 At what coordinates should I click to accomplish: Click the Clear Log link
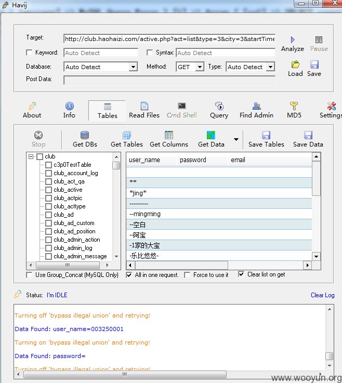322,295
